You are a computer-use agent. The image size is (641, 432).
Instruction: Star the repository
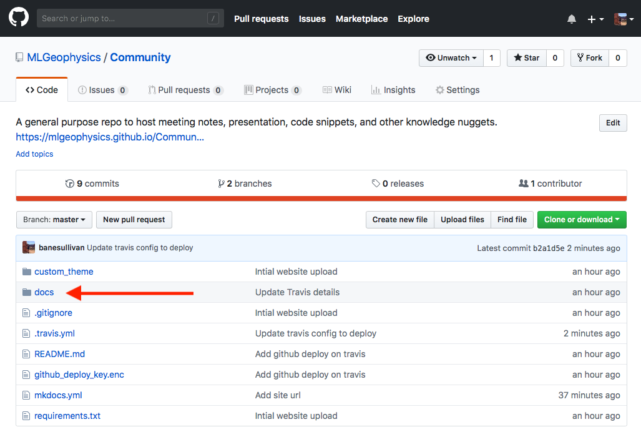(527, 58)
